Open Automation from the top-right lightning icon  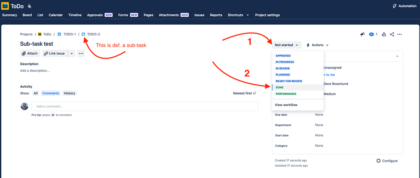(404, 6)
